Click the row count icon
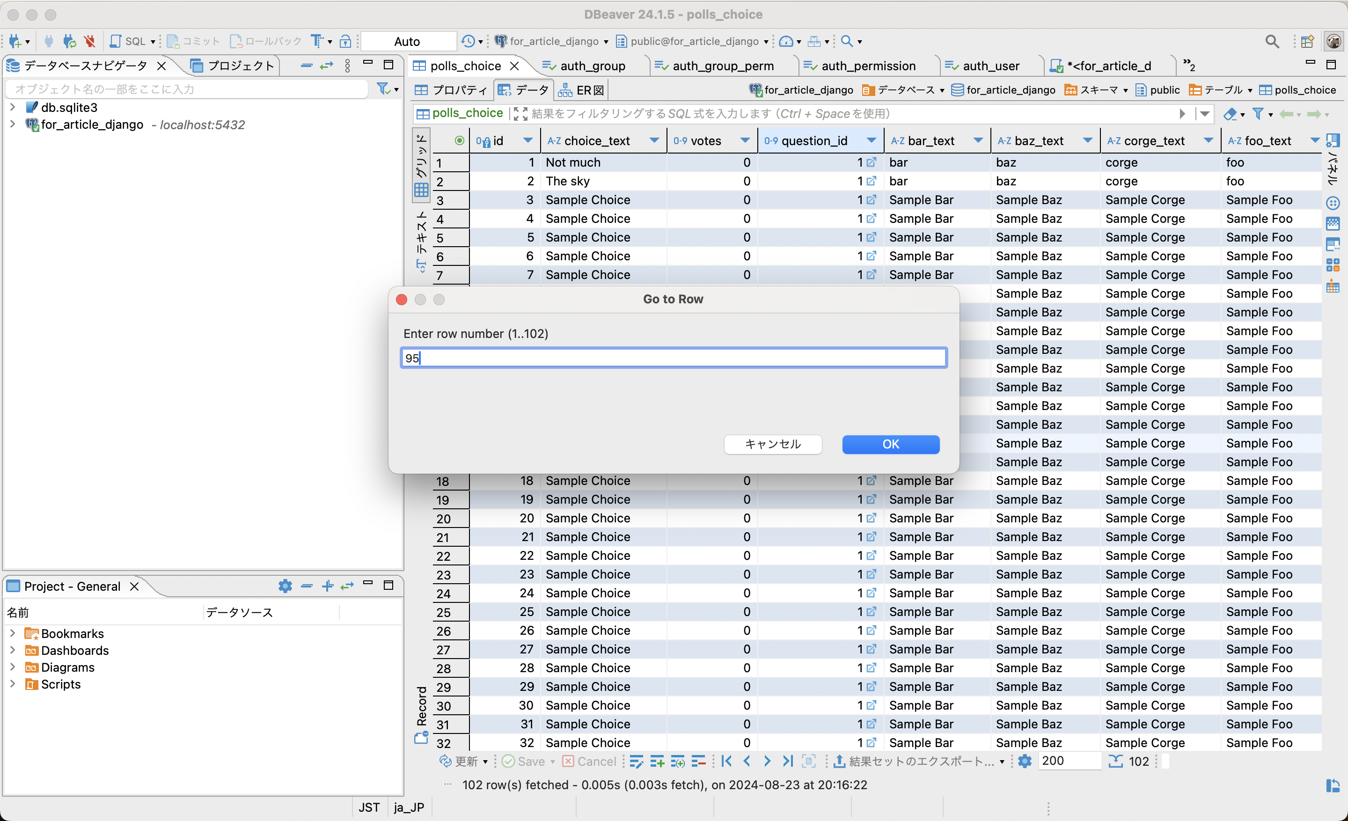The width and height of the screenshot is (1348, 821). tap(1115, 761)
